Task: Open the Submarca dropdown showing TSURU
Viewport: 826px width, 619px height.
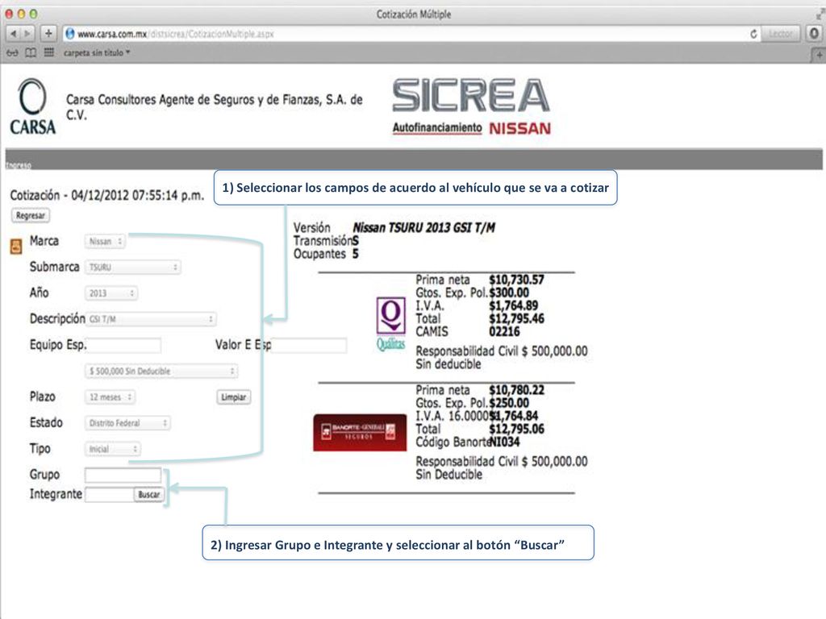Action: tap(132, 268)
